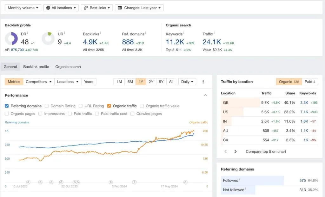The width and height of the screenshot is (325, 197).
Task: Go to previous traffic locations page arrow
Action: (226, 151)
